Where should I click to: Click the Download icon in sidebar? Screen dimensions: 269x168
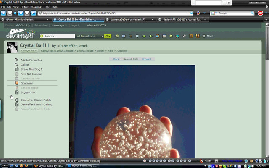click(17, 83)
